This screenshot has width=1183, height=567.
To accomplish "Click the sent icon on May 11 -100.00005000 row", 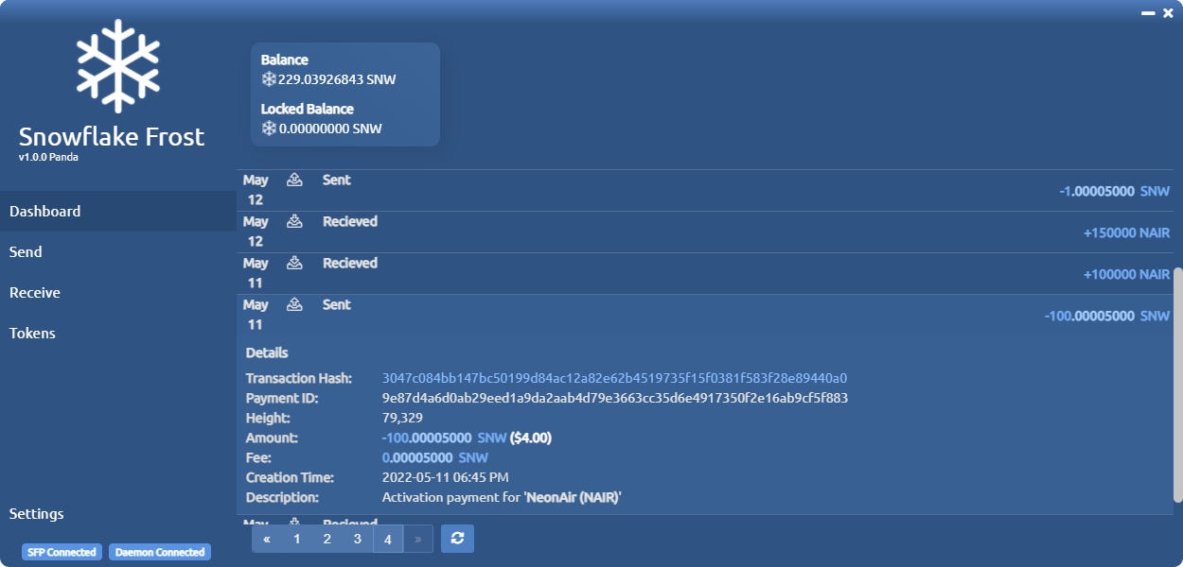I will (x=294, y=304).
